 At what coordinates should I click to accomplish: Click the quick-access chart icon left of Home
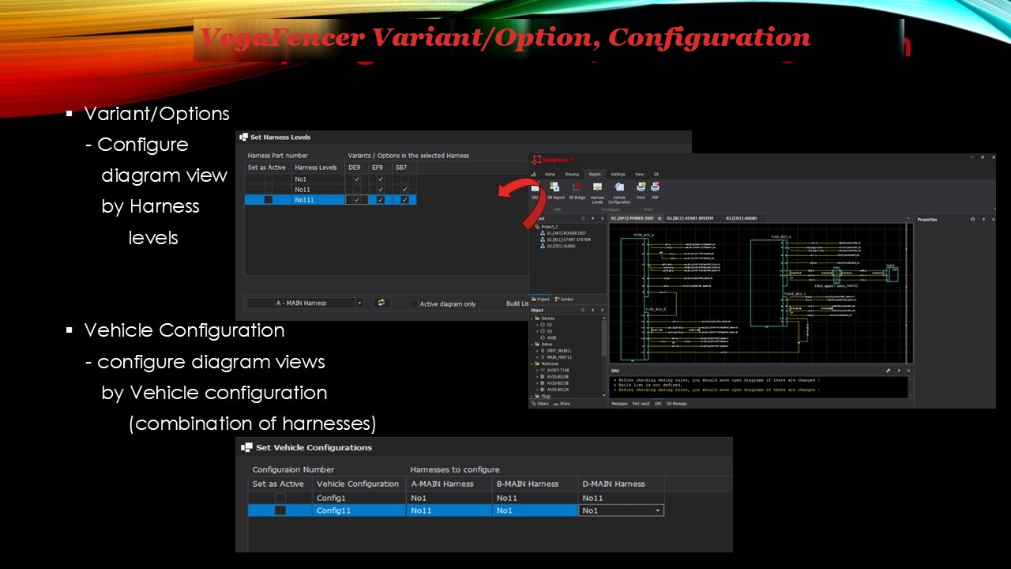tap(534, 174)
